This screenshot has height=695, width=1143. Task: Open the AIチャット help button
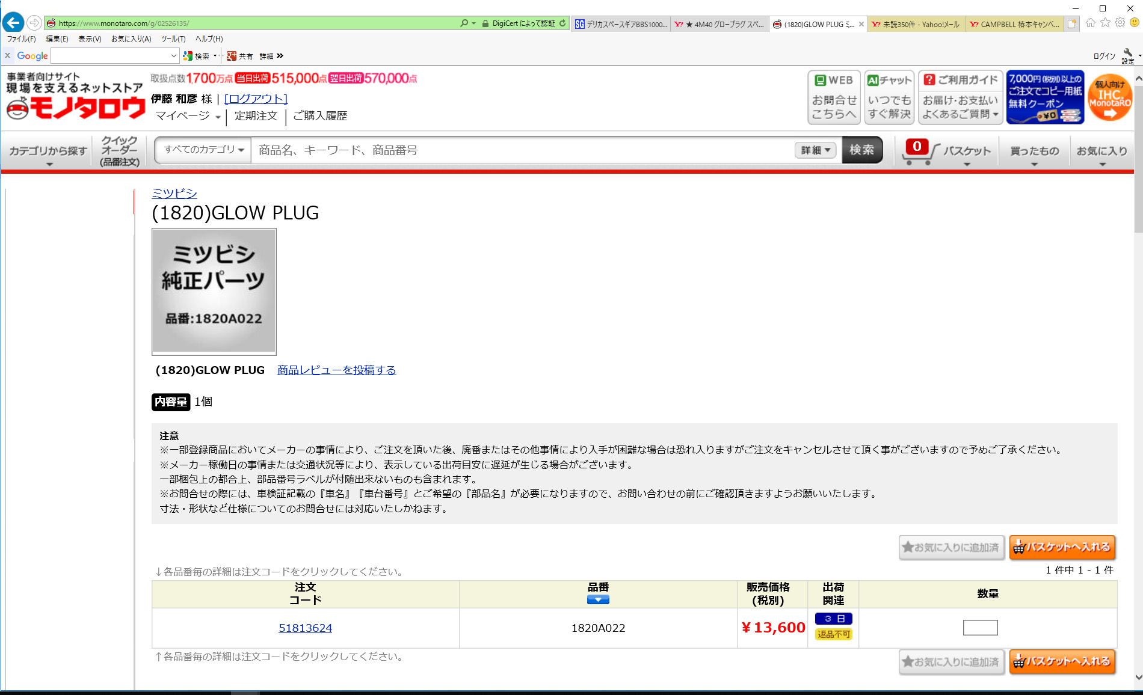tap(889, 97)
